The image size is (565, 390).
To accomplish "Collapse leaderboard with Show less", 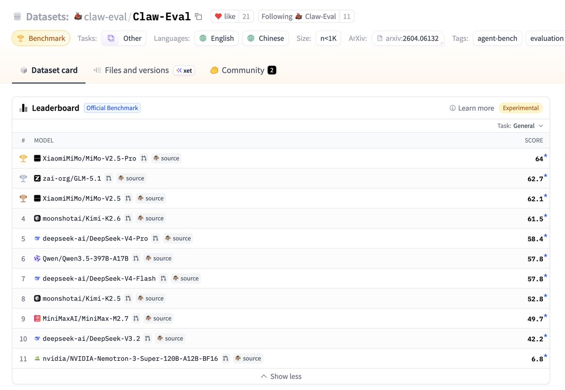I will pos(281,376).
